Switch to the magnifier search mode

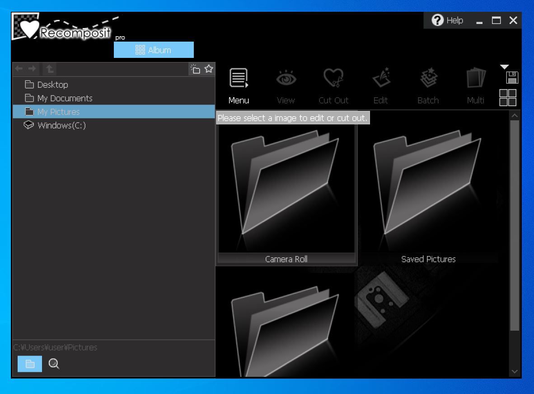pos(54,364)
